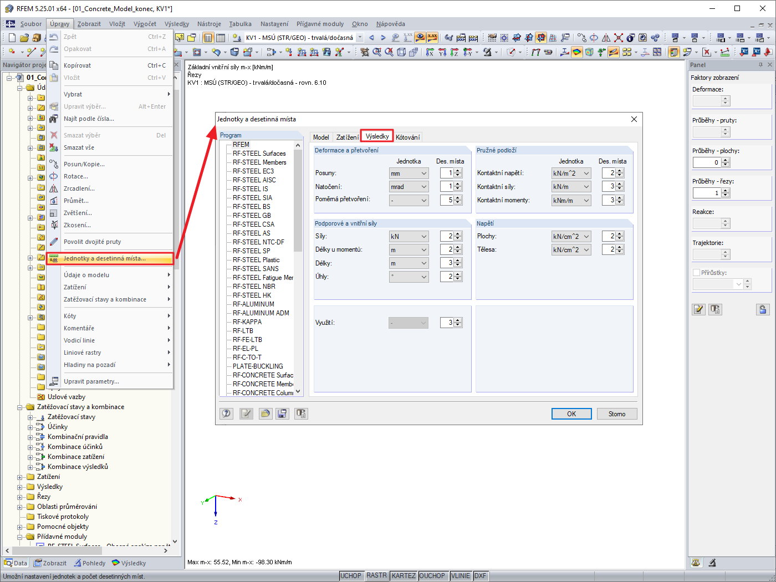Screen dimensions: 776x582
Task: Increase the Úhly decimal places
Action: 458,274
